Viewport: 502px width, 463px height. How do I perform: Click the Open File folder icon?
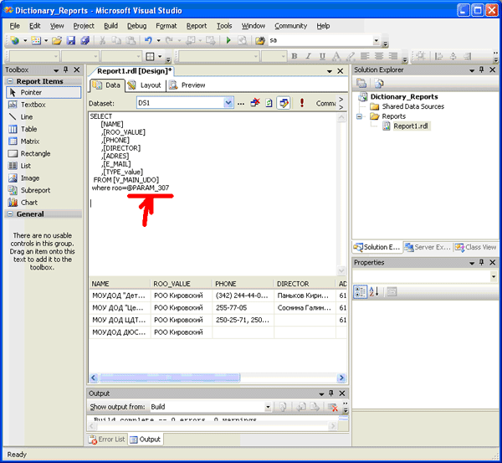[x=57, y=40]
